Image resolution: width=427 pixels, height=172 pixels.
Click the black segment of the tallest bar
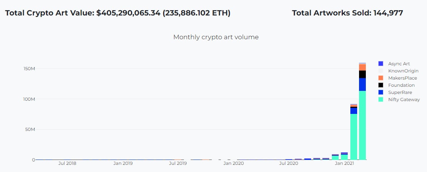pos(362,74)
